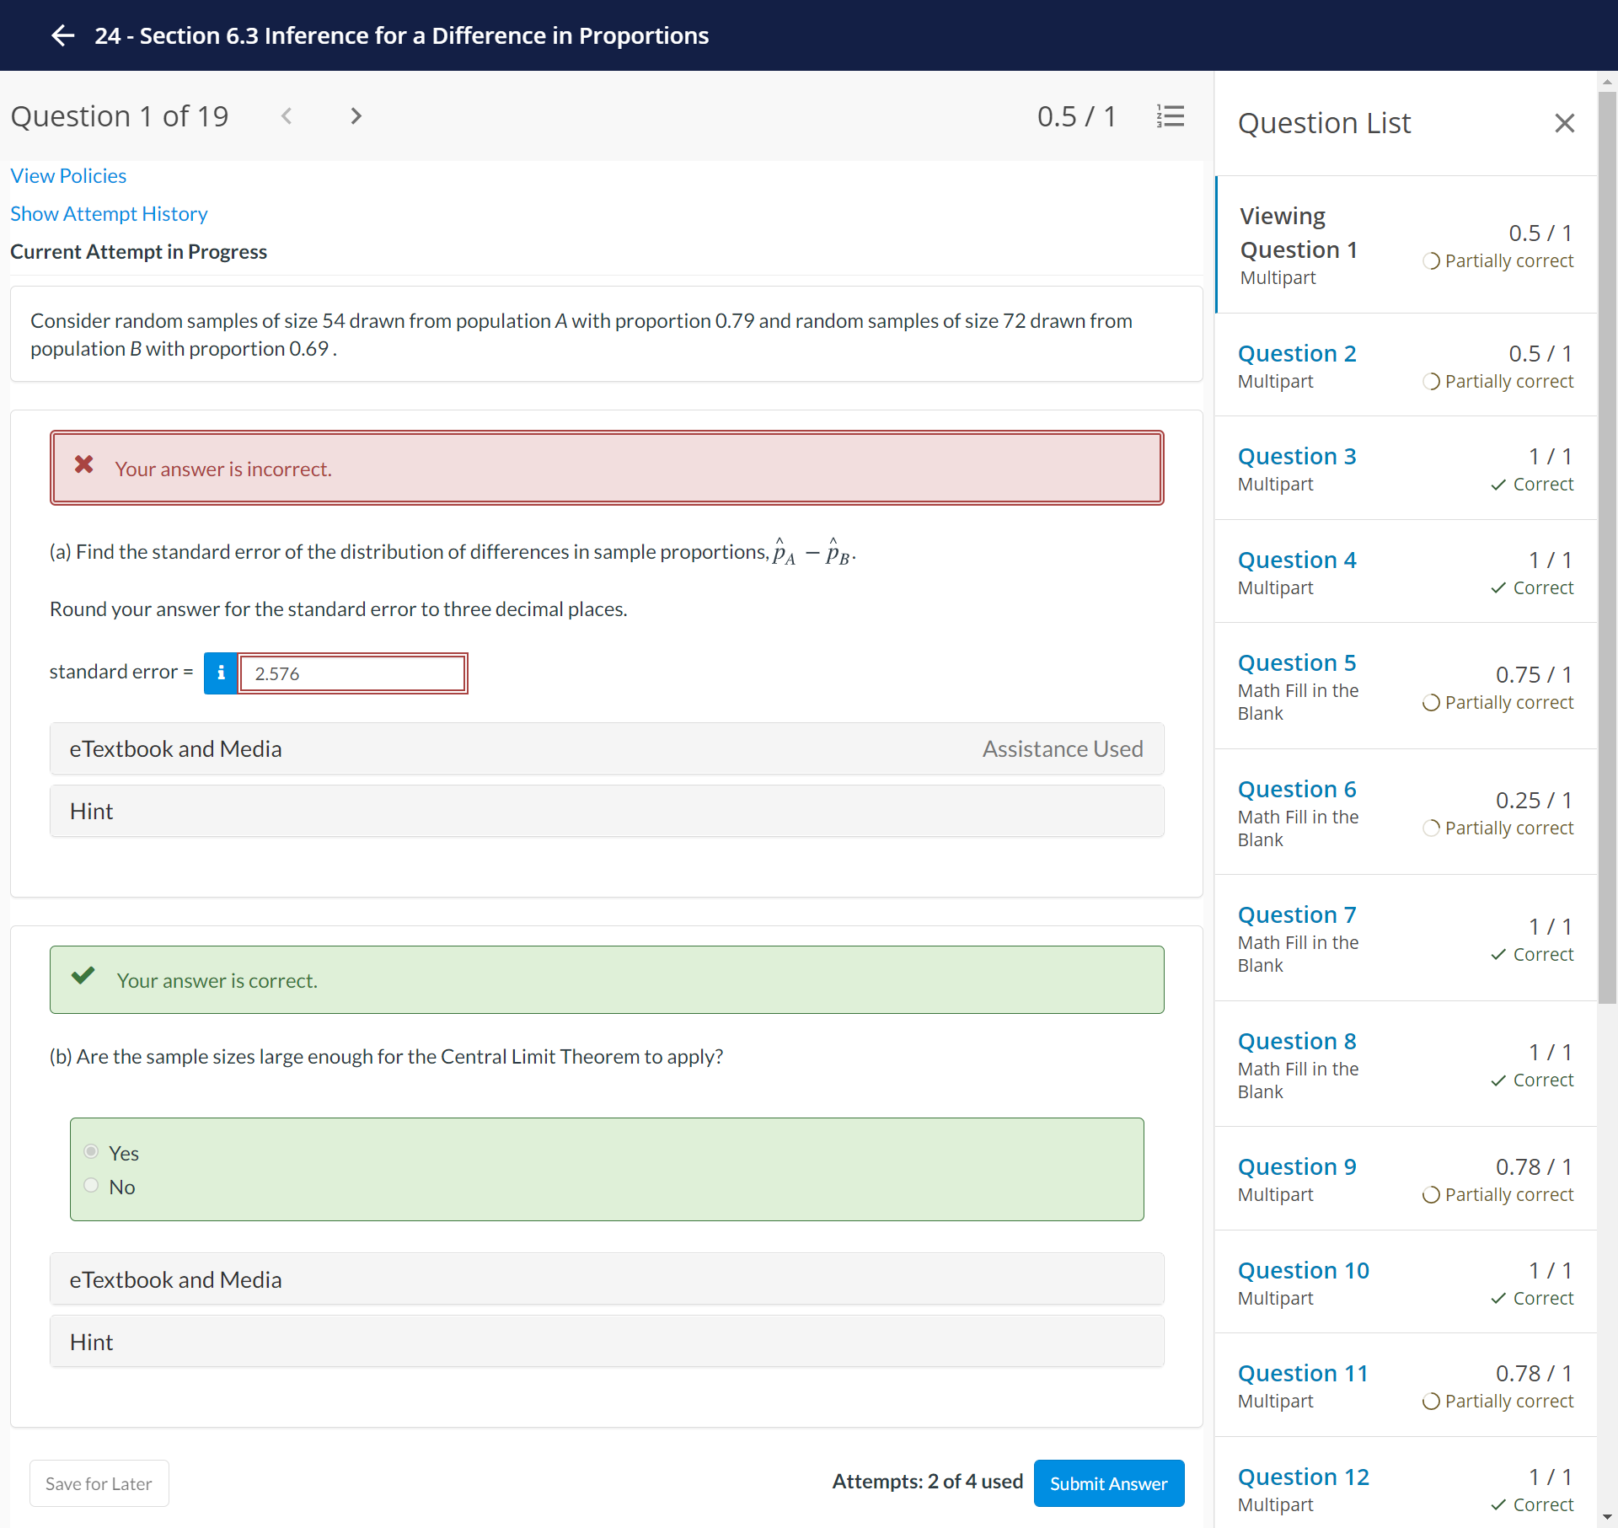The height and width of the screenshot is (1528, 1618).
Task: Toggle the question list icon
Action: pyautogui.click(x=1170, y=116)
